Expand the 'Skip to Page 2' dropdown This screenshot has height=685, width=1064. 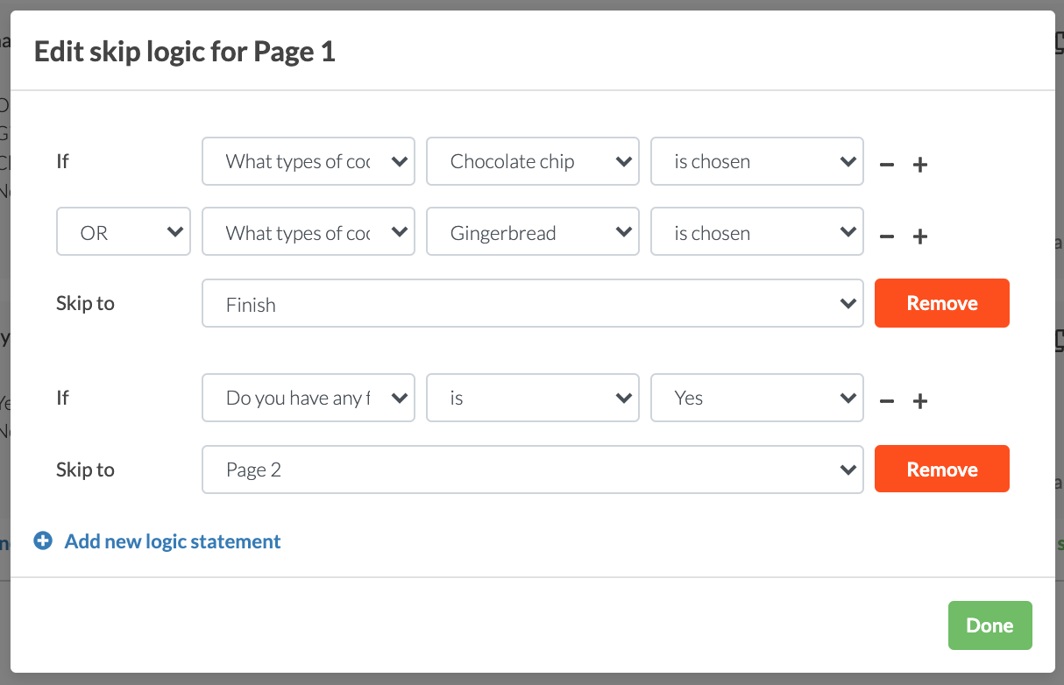click(x=532, y=470)
